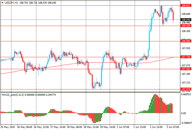Screen dimensions: 192x130
Task: Select the 108.409 red price level tag
Action: pos(186,26)
